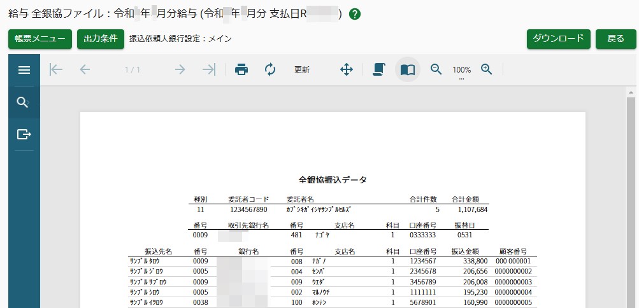Screen dimensions: 639x308
Task: Select 振込金額 value 160,990
Action: click(475, 303)
